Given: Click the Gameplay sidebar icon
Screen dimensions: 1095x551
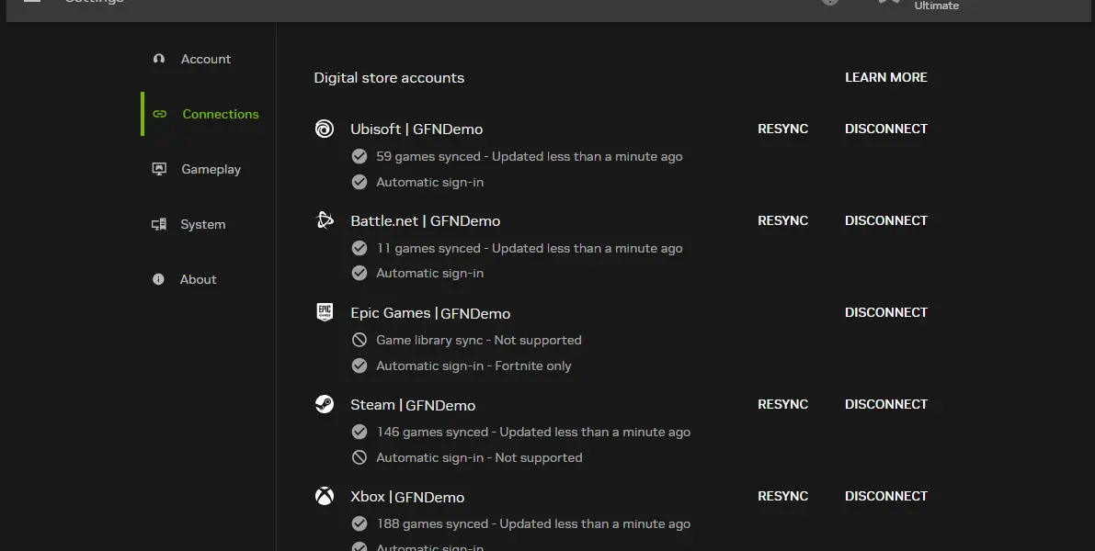Looking at the screenshot, I should [159, 168].
